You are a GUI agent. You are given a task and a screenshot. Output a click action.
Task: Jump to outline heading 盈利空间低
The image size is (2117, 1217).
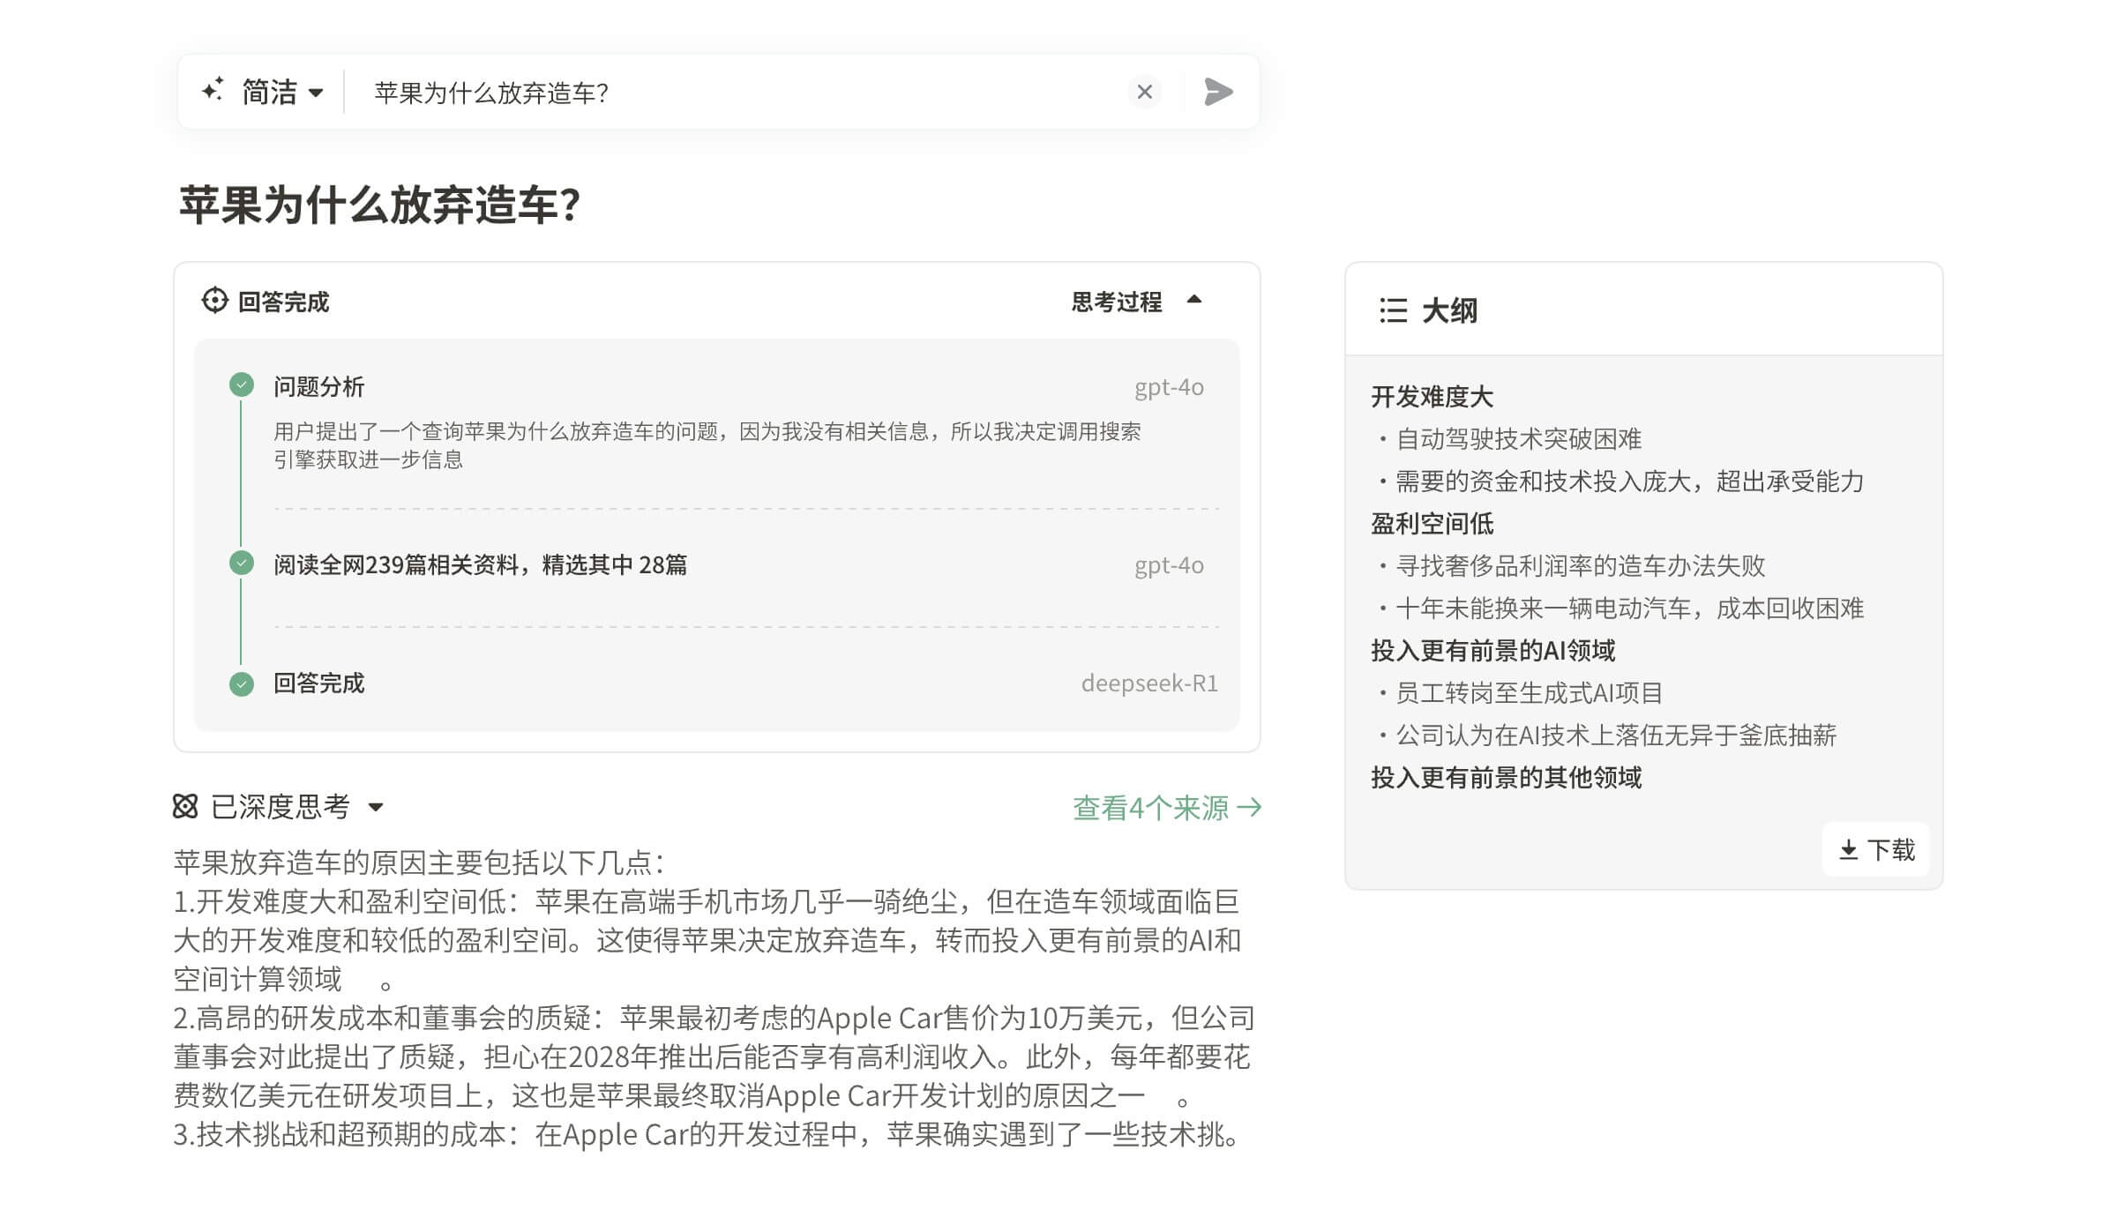[1432, 524]
